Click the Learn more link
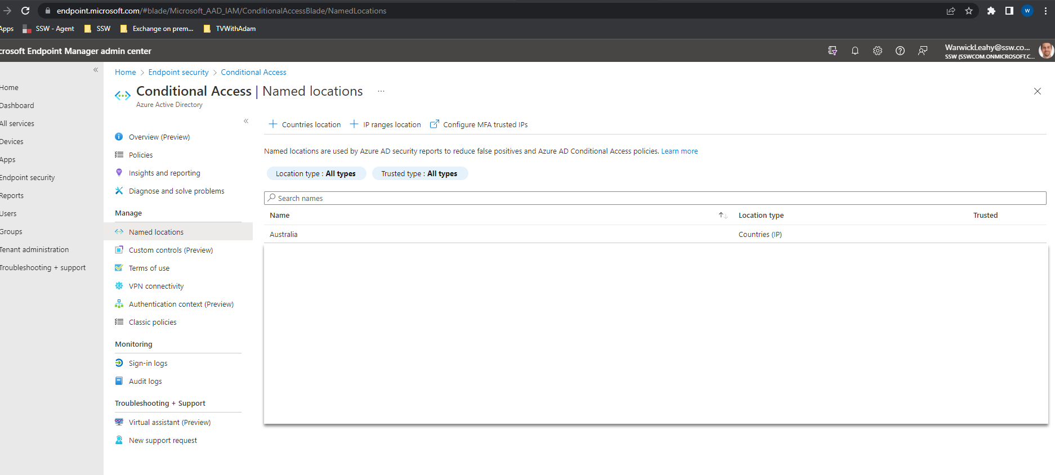Viewport: 1055px width, 475px height. (x=679, y=151)
